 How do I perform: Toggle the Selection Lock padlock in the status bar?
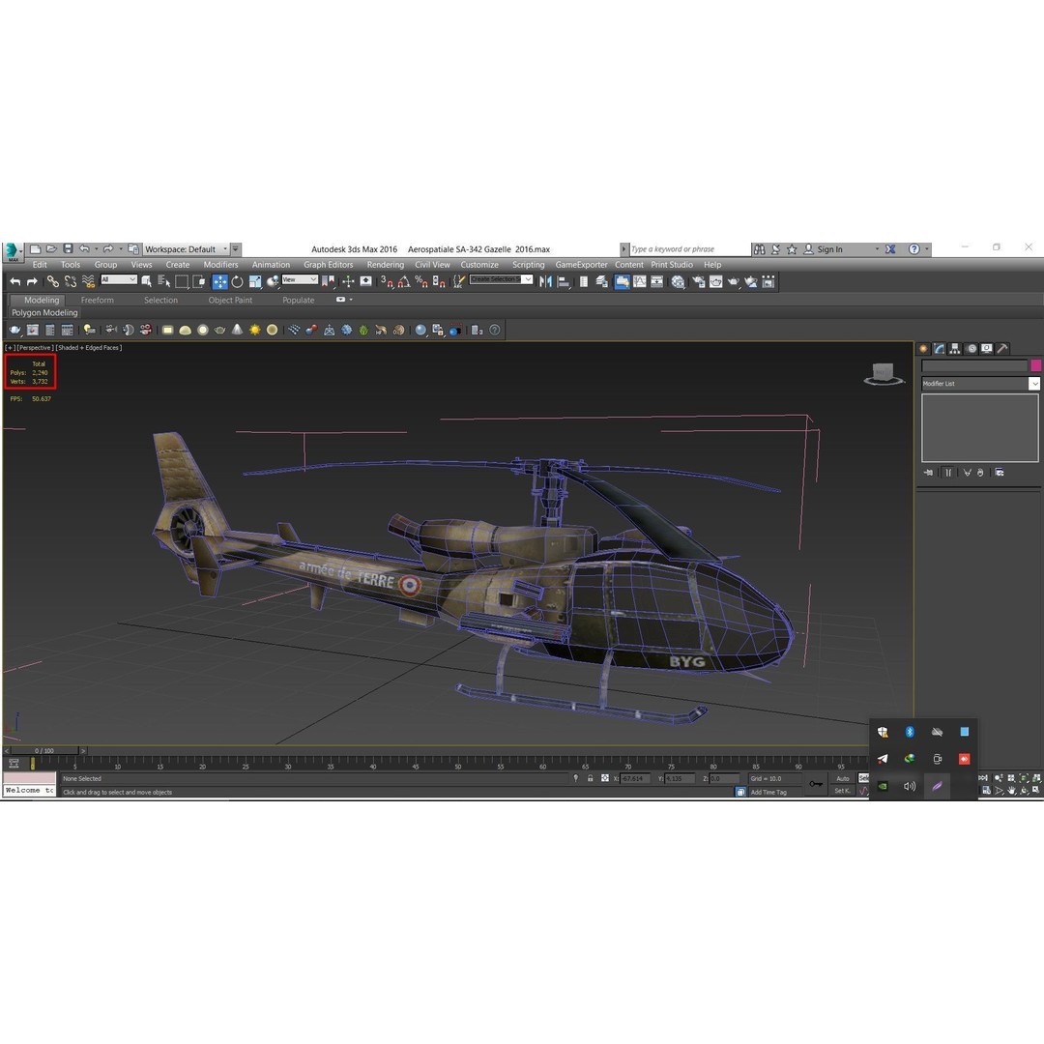(x=590, y=778)
